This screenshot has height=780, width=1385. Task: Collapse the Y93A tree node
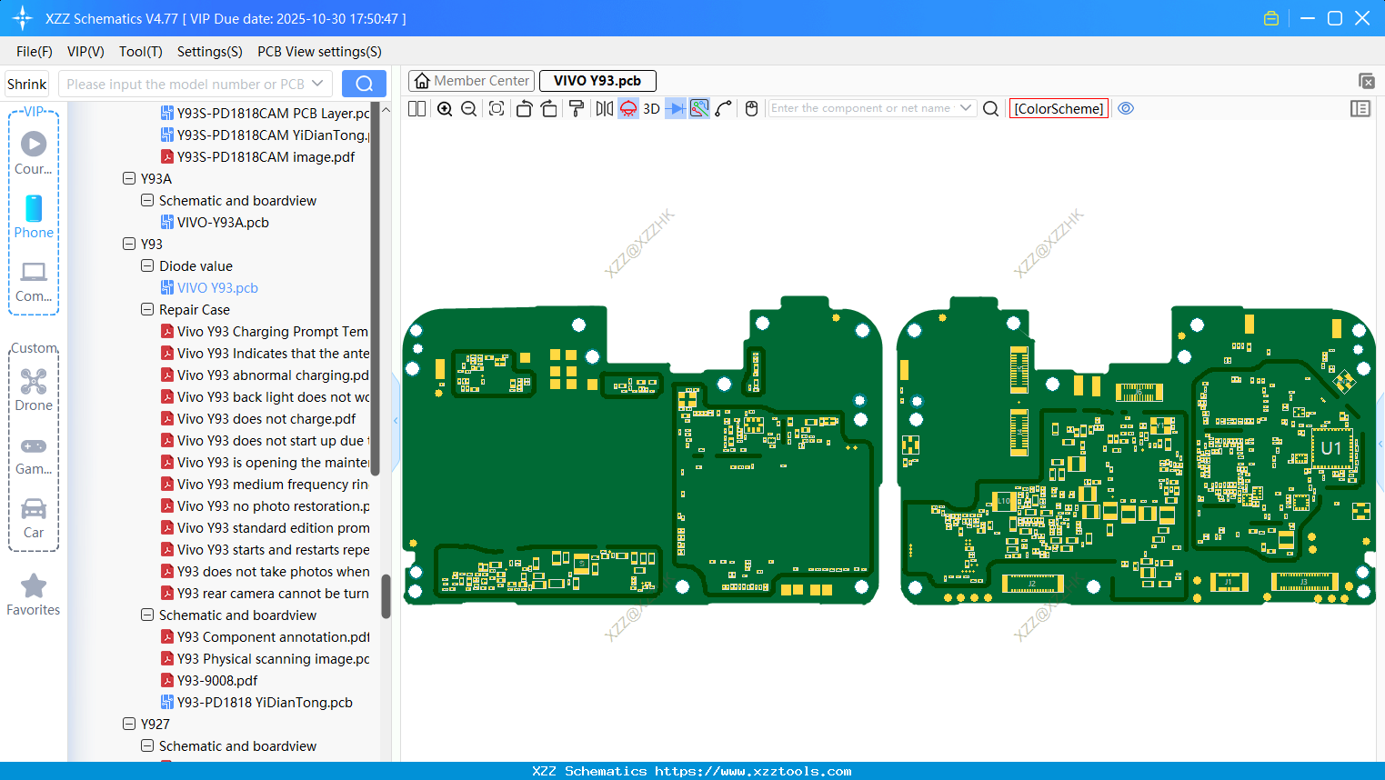pyautogui.click(x=129, y=179)
